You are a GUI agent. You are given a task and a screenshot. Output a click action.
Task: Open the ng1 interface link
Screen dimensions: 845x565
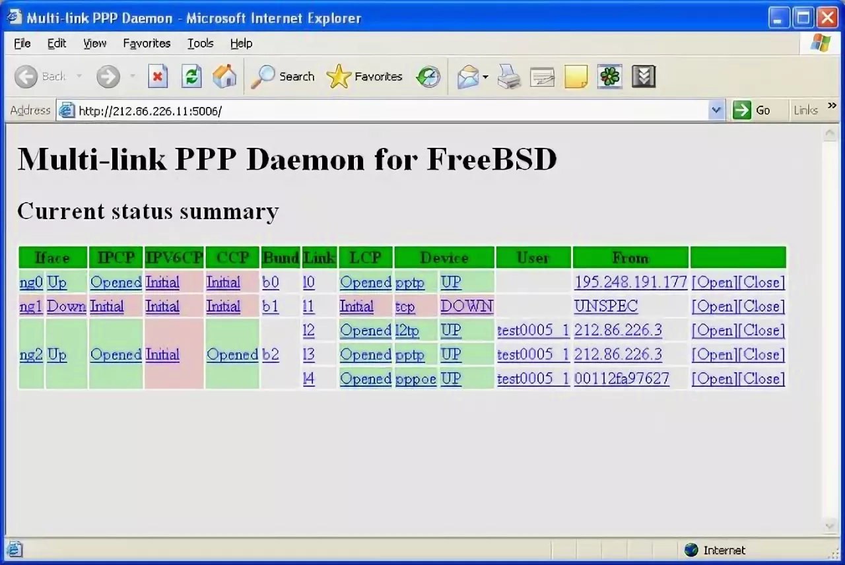coord(31,306)
